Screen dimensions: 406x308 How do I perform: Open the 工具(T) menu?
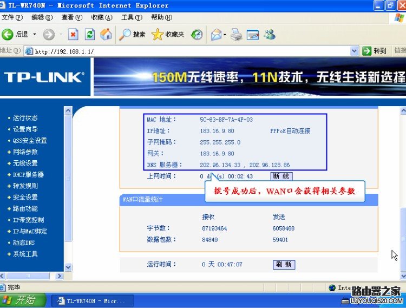pos(132,18)
